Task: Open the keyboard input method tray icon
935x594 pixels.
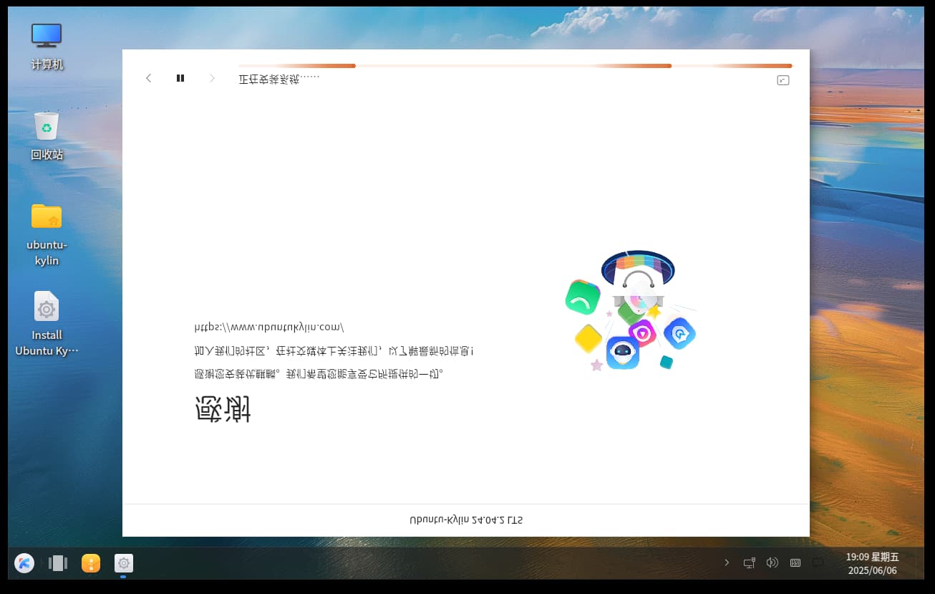Action: click(795, 562)
